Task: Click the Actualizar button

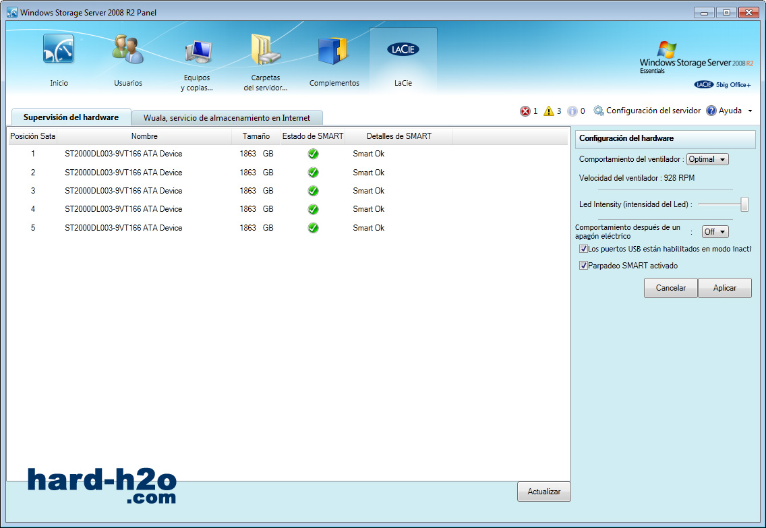Action: point(543,492)
